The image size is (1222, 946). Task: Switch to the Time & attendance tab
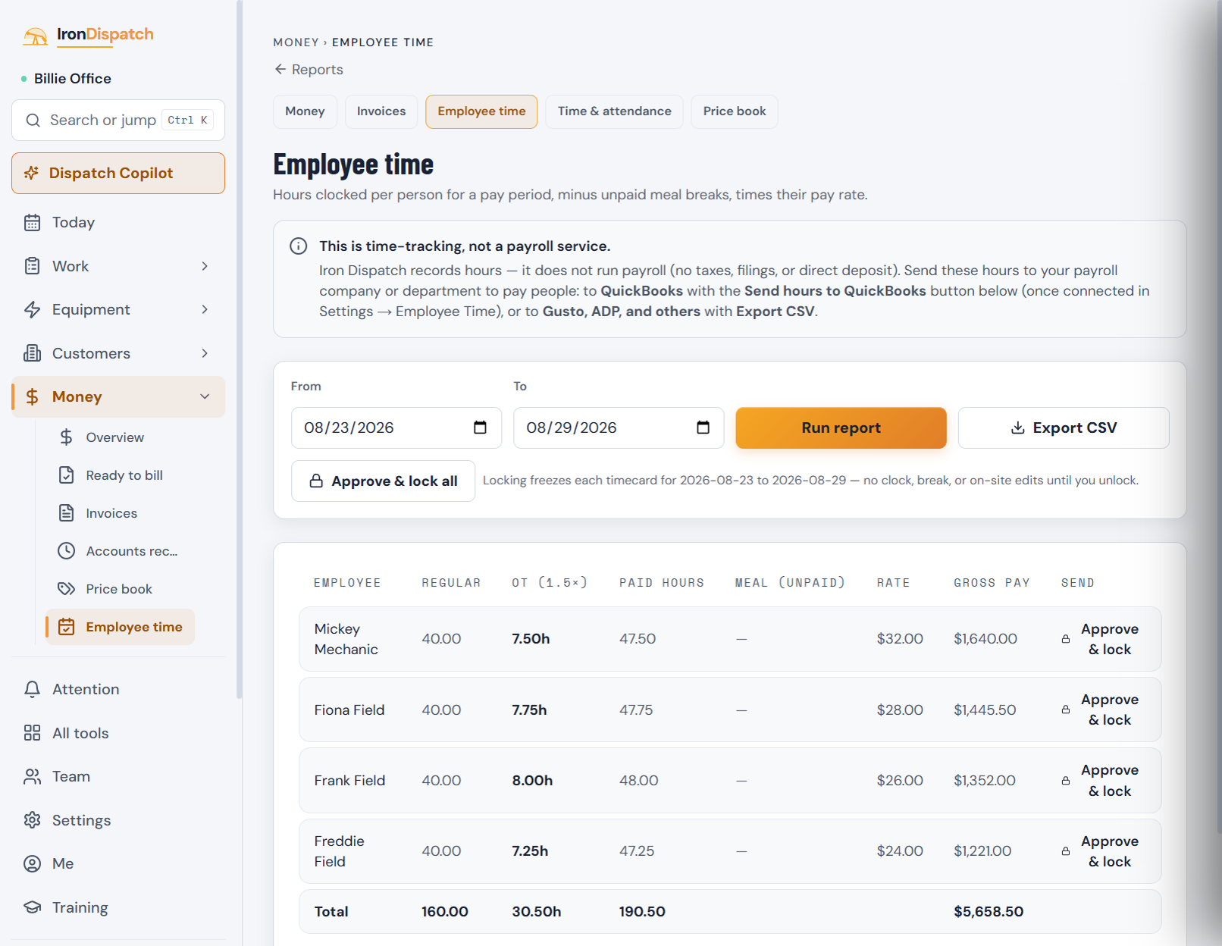point(614,111)
